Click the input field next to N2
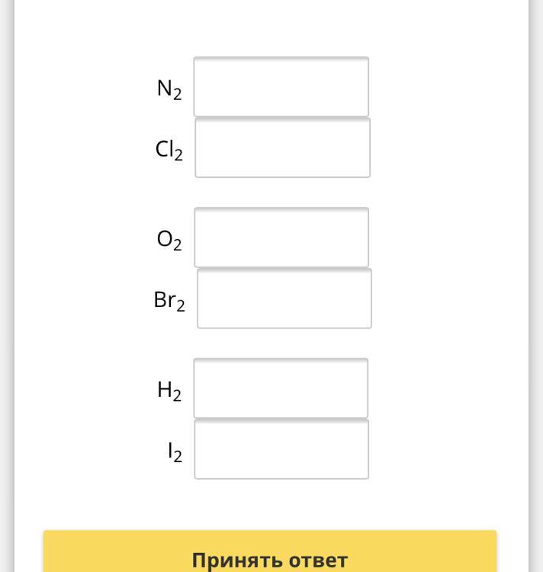Screen dimensions: 543x572 (x=281, y=87)
